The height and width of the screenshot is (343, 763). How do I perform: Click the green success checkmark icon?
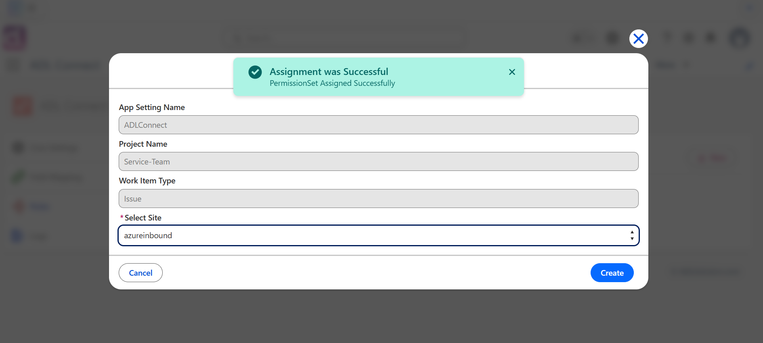click(255, 72)
